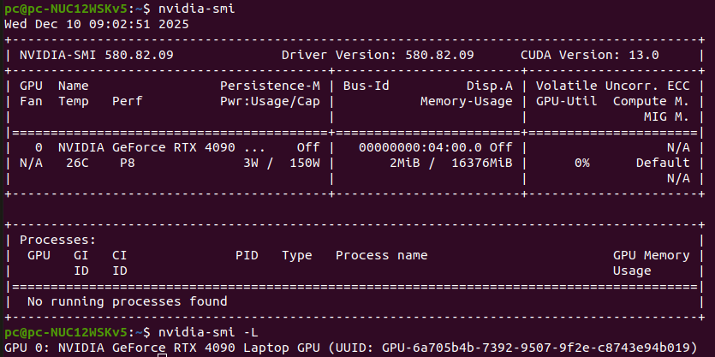715x357 pixels.
Task: Click the second 'pc@pc-NUC12WSKv5' prompt
Action: point(67,332)
